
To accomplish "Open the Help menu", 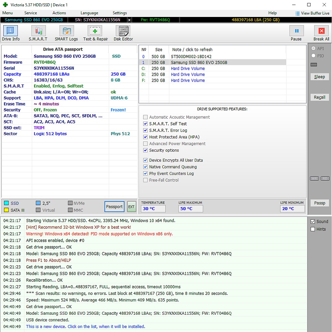I will 273,13.
